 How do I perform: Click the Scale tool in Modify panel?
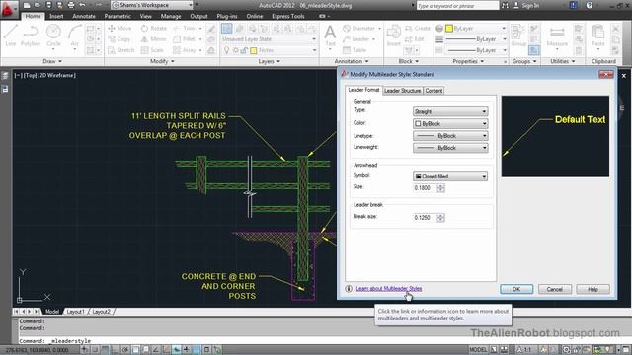(152, 50)
